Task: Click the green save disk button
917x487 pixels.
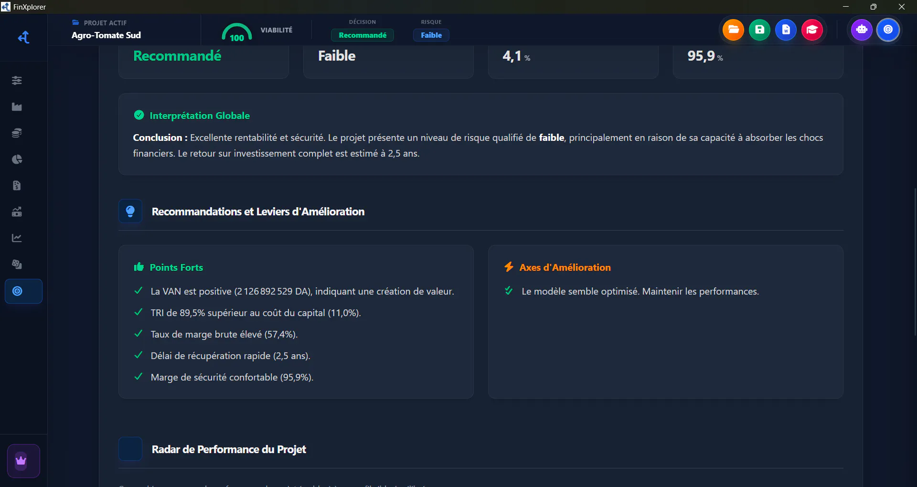Action: click(759, 30)
